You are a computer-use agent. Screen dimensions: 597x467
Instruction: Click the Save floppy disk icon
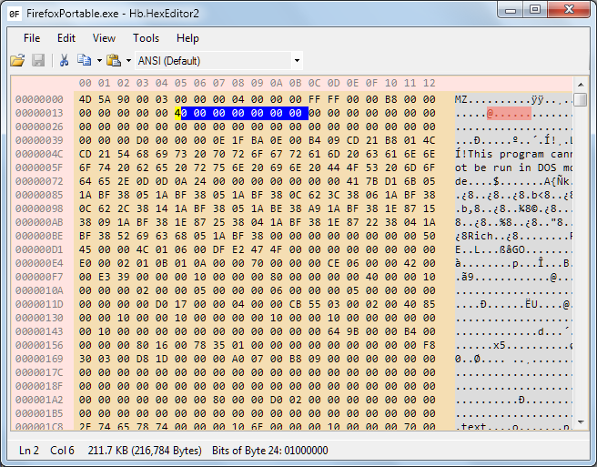pos(38,60)
